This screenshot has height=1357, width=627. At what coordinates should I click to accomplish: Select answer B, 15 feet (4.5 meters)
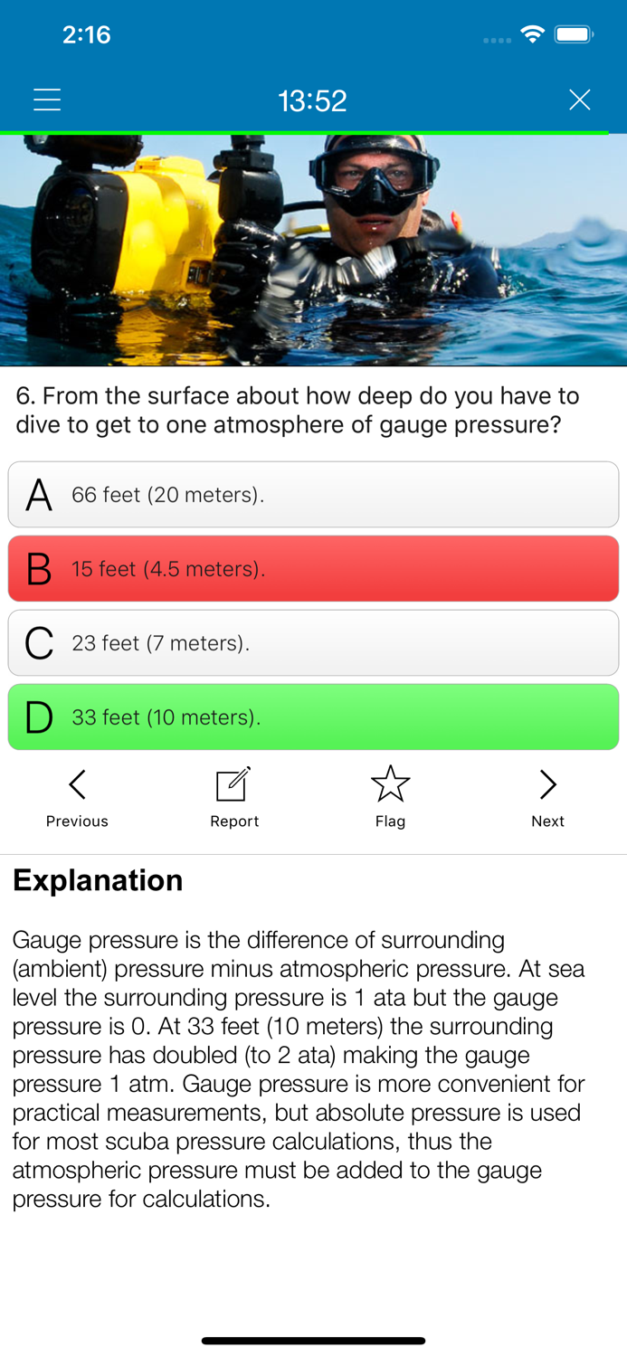313,568
